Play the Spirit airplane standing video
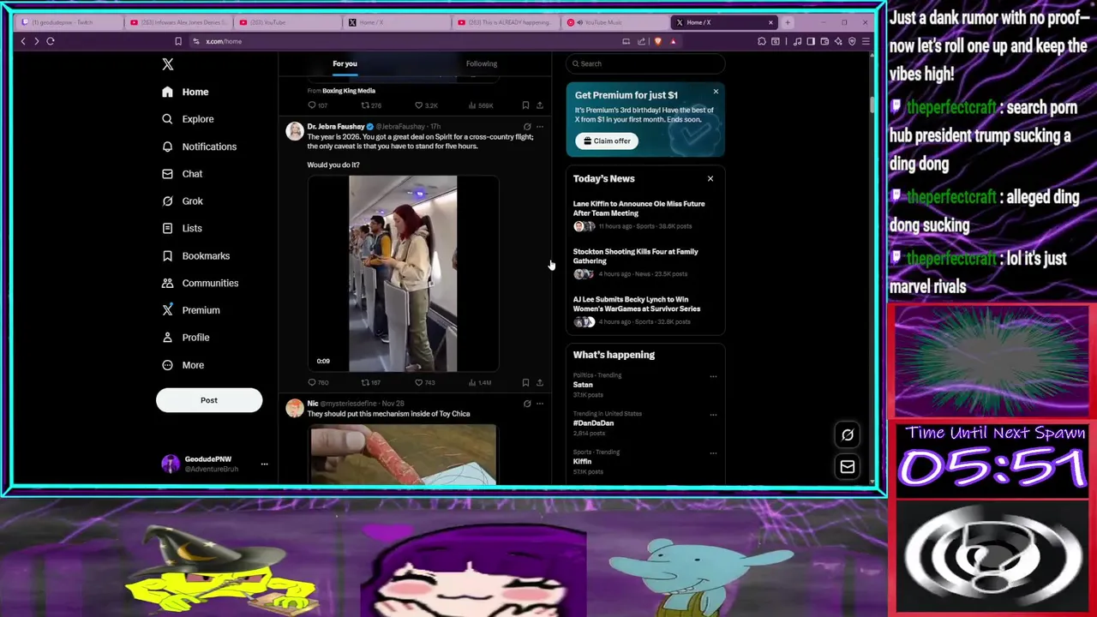Viewport: 1097px width, 617px height. [403, 274]
